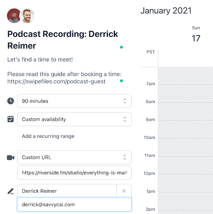
Task: Click the video camera location icon
Action: 10,158
